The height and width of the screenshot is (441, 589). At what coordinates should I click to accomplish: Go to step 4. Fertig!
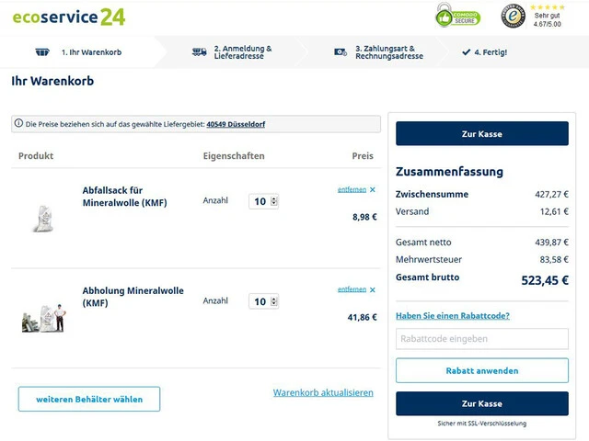click(491, 52)
